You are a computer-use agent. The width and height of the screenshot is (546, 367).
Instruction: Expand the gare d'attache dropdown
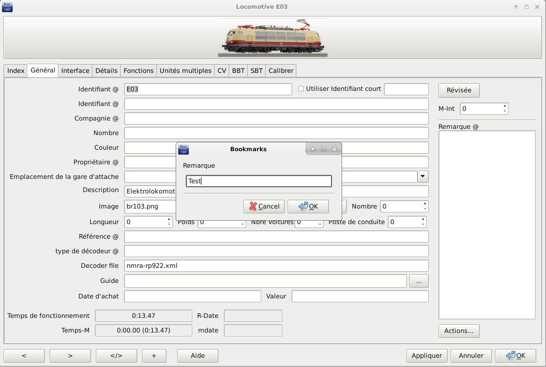(x=423, y=176)
